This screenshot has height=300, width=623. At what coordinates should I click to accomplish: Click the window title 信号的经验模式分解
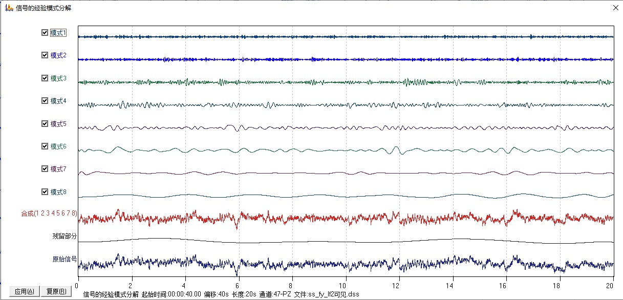click(x=42, y=7)
